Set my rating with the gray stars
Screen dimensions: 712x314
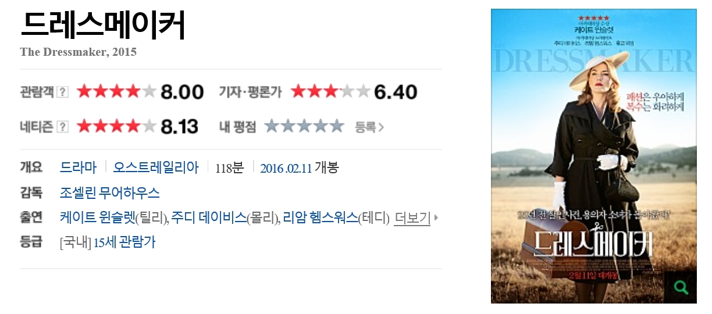click(304, 126)
